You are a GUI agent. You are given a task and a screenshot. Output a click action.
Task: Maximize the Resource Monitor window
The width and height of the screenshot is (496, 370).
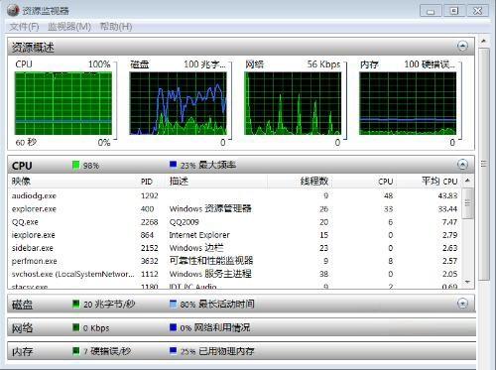[453, 10]
